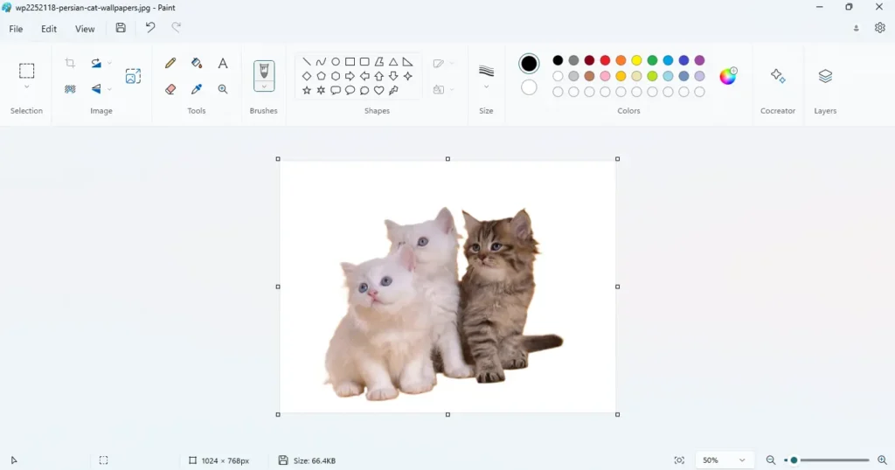The height and width of the screenshot is (470, 895).
Task: Click the zoom out minus button
Action: (x=771, y=460)
